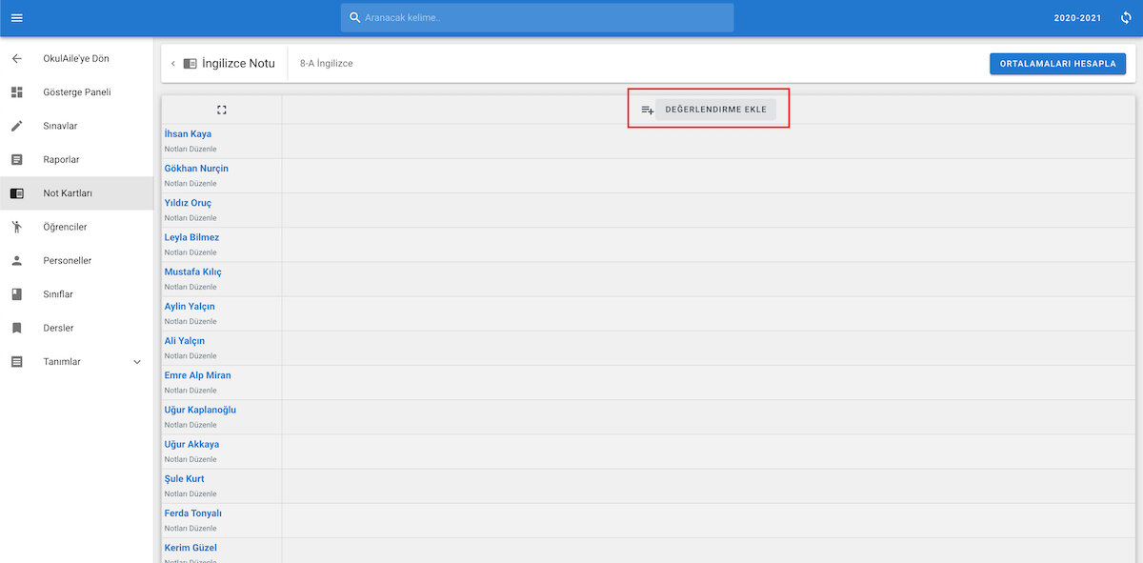
Task: Click the İngilizce Notu page title
Action: tap(238, 64)
